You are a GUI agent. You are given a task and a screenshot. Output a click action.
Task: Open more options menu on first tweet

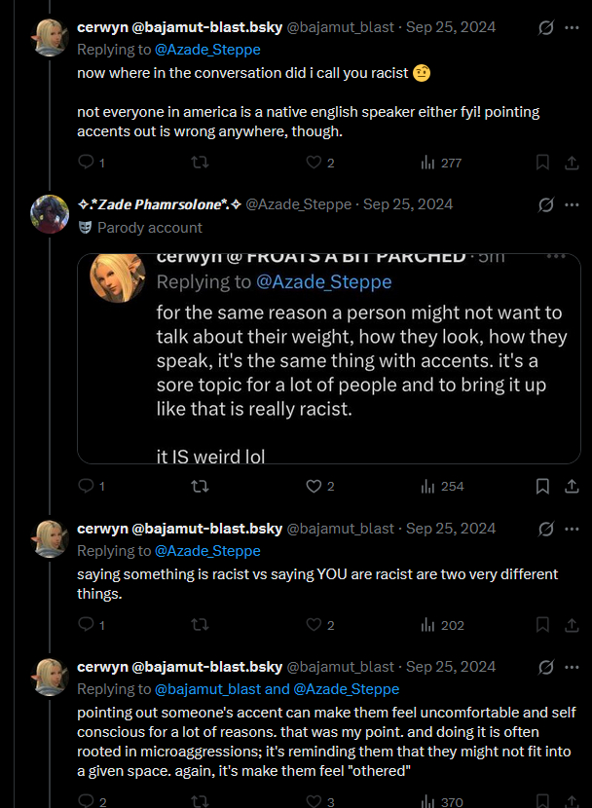pyautogui.click(x=572, y=28)
